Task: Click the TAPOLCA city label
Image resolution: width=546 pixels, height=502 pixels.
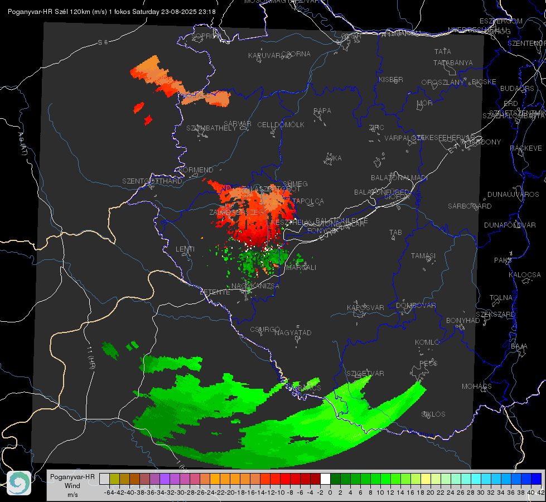Action: (x=308, y=201)
